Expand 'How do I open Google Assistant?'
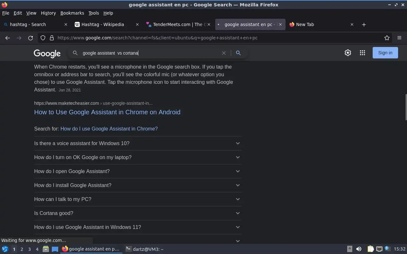This screenshot has height=254, width=407. (138, 171)
